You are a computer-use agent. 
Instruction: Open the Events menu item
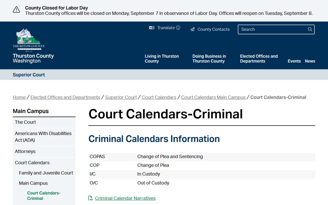(x=294, y=61)
